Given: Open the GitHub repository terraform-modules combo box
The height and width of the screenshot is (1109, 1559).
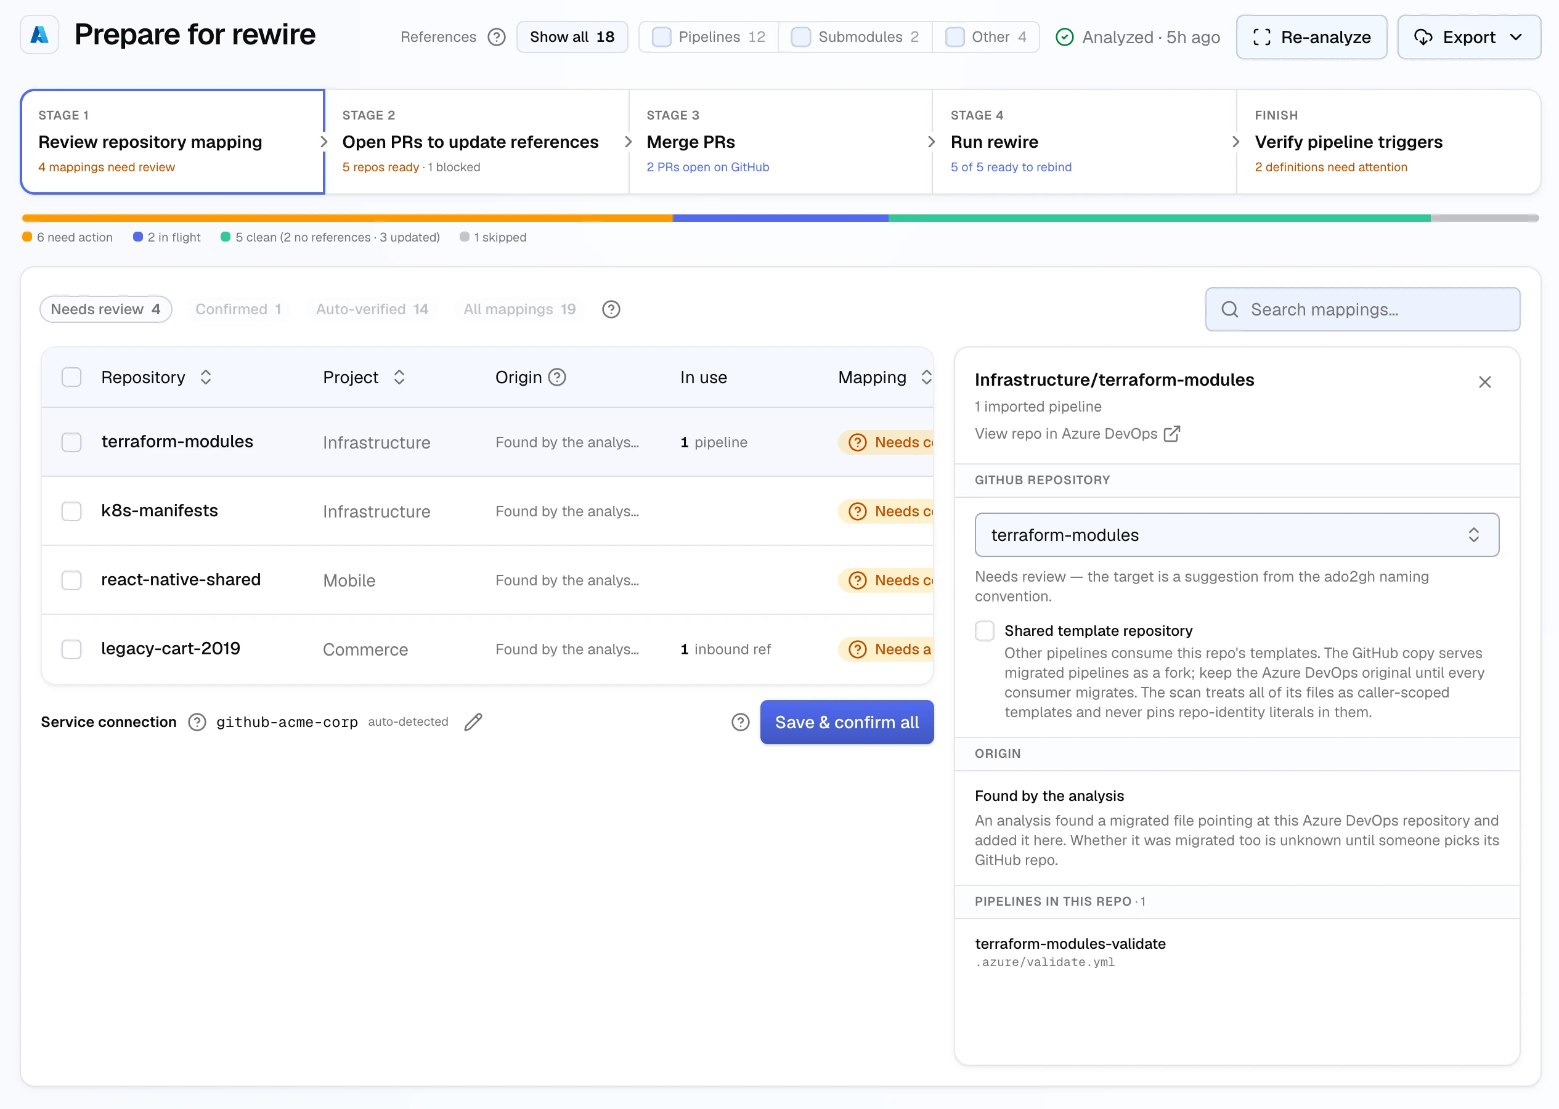Looking at the screenshot, I should pyautogui.click(x=1237, y=535).
